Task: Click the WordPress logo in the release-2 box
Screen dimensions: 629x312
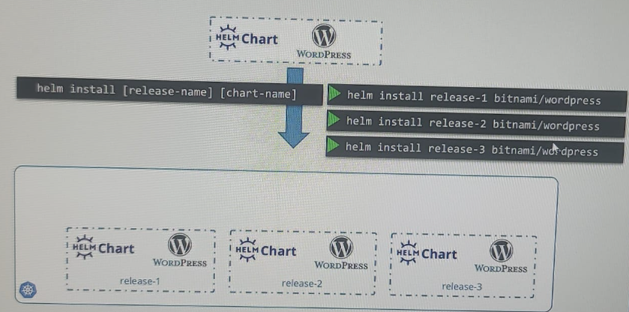Action: (x=341, y=247)
